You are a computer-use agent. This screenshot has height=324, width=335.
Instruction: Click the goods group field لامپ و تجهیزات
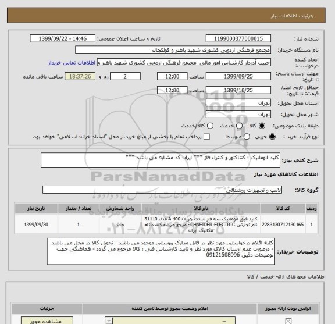pyautogui.click(x=162, y=190)
